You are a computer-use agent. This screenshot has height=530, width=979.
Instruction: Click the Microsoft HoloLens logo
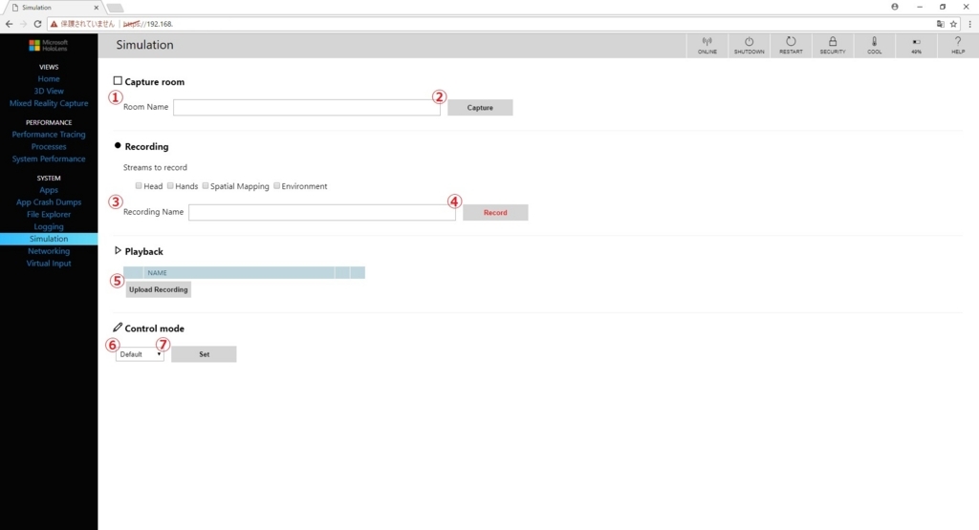pyautogui.click(x=48, y=46)
